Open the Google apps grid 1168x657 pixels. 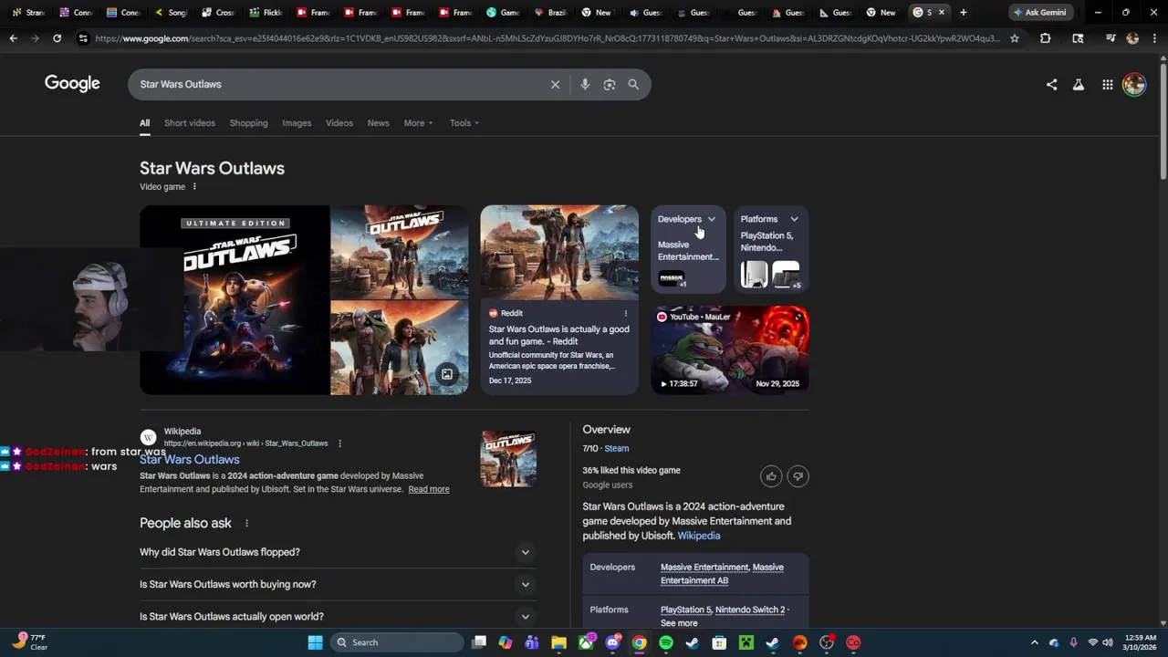[1107, 84]
